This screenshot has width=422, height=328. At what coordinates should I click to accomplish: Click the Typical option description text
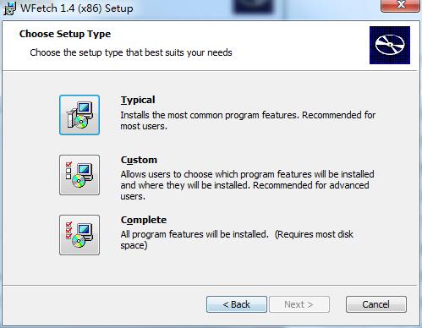[248, 121]
